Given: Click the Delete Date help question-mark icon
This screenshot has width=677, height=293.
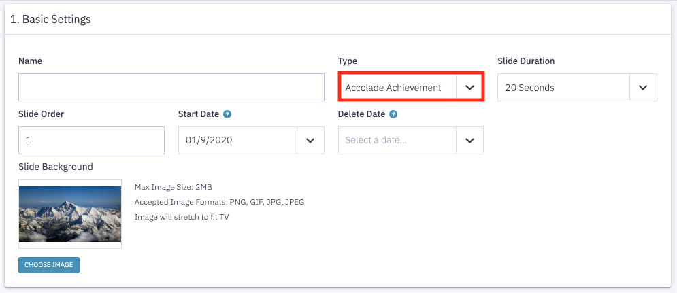Looking at the screenshot, I should tap(393, 114).
